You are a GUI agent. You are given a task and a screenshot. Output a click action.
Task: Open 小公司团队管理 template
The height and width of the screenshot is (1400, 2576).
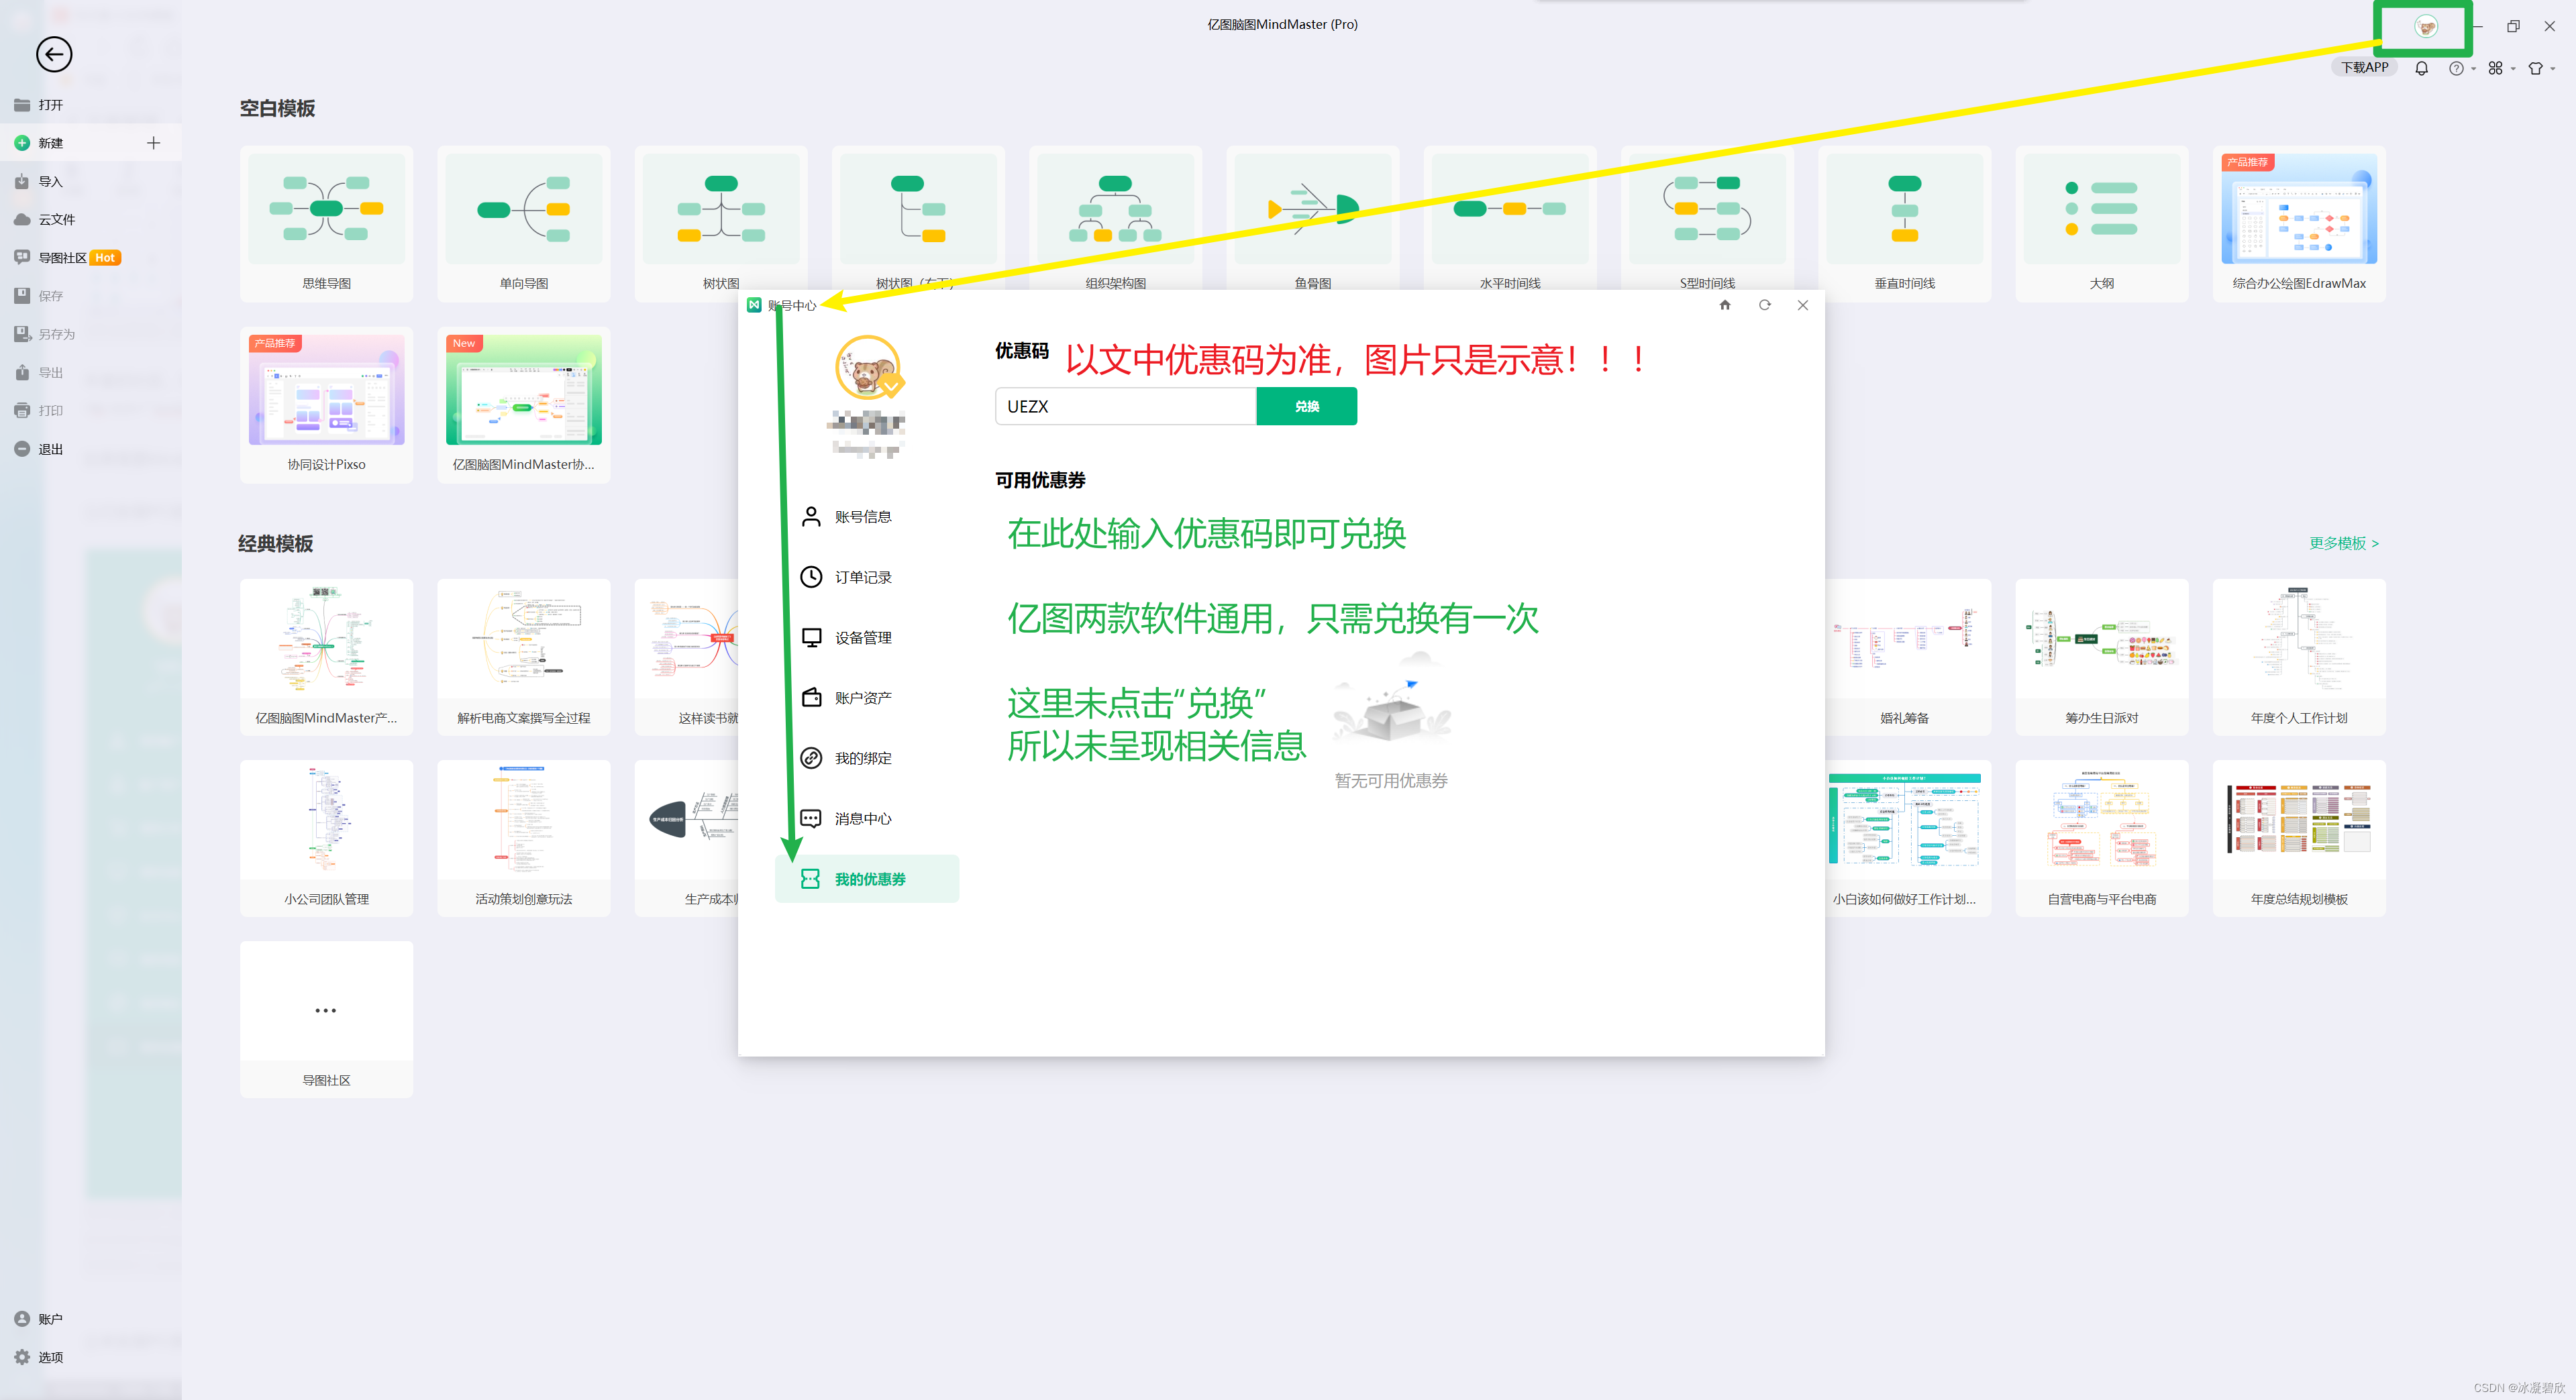pos(326,838)
